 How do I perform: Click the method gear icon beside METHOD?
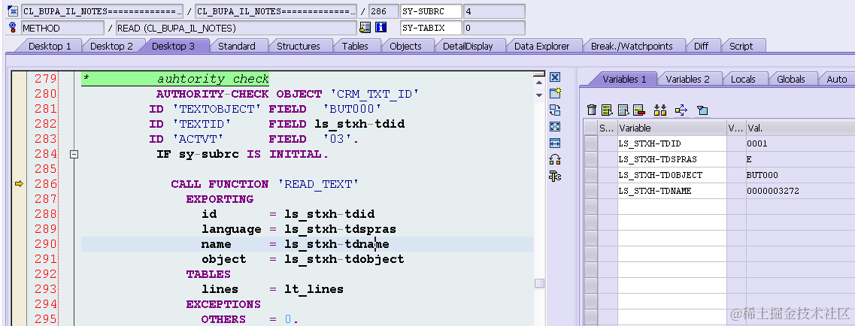coord(13,27)
